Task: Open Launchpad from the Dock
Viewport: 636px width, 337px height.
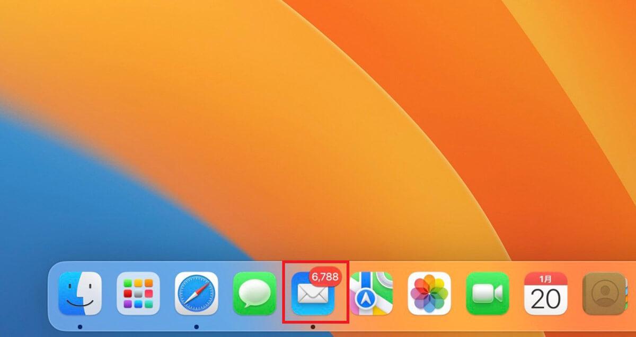Action: click(138, 294)
